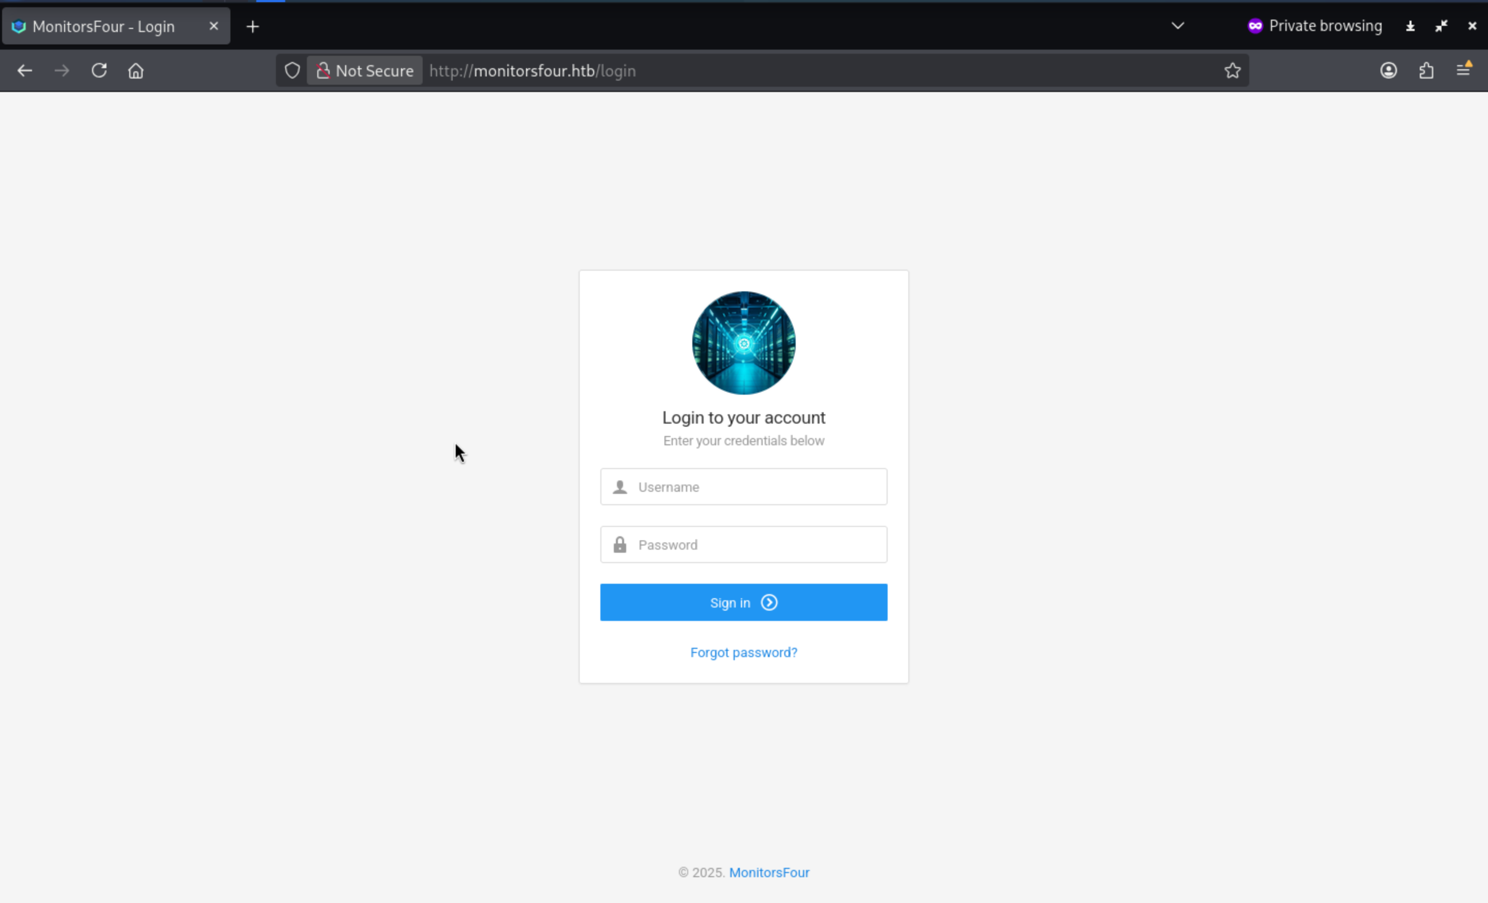Open the tracking protection shield
This screenshot has height=903, width=1488.
[x=292, y=71]
